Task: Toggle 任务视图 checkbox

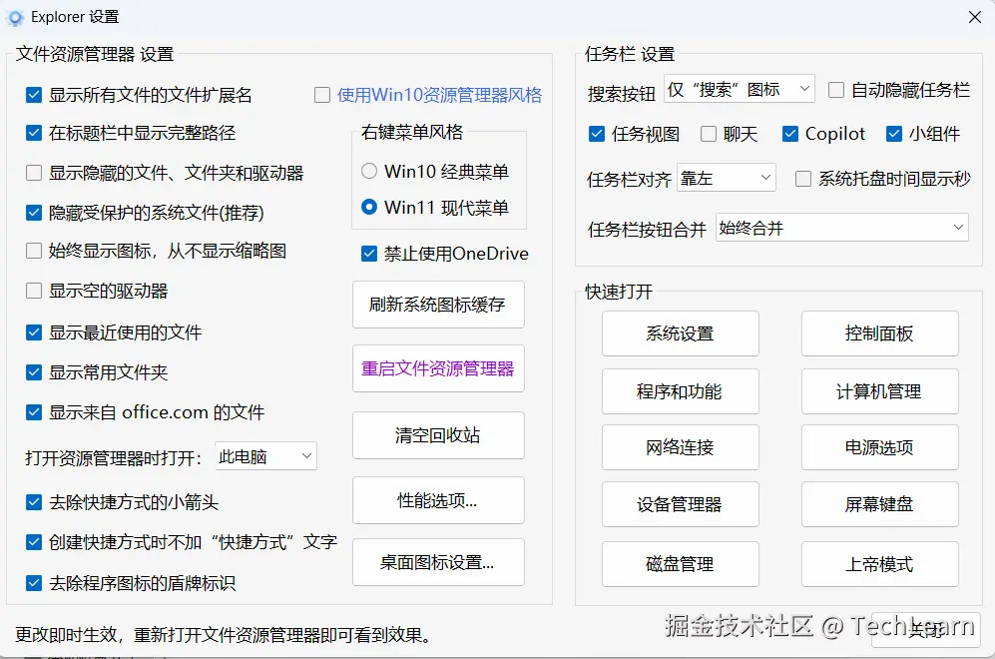Action: tap(597, 134)
